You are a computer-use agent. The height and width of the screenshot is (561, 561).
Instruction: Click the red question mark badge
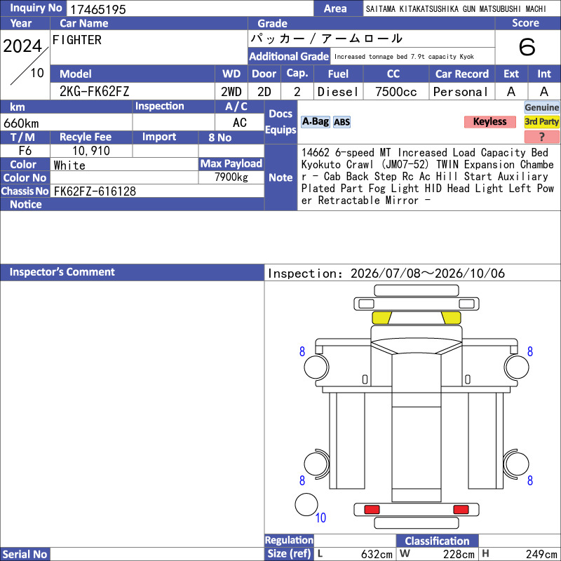(x=541, y=136)
